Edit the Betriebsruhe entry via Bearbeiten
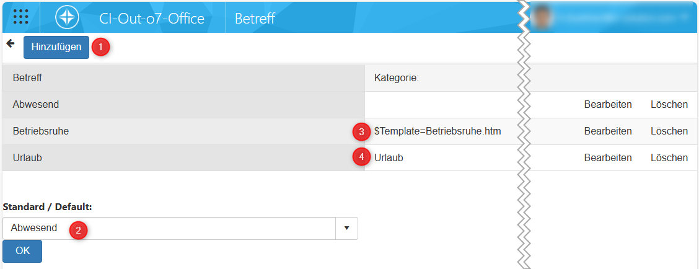Screen dimensions: 699x269 click(608, 131)
